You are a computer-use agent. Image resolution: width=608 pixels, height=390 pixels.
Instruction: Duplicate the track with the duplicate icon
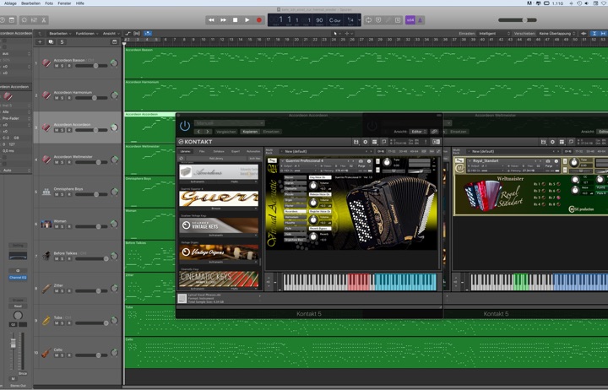[x=51, y=42]
